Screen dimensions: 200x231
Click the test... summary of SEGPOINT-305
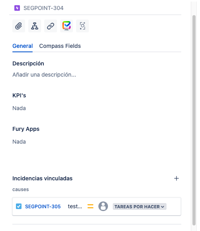point(75,206)
